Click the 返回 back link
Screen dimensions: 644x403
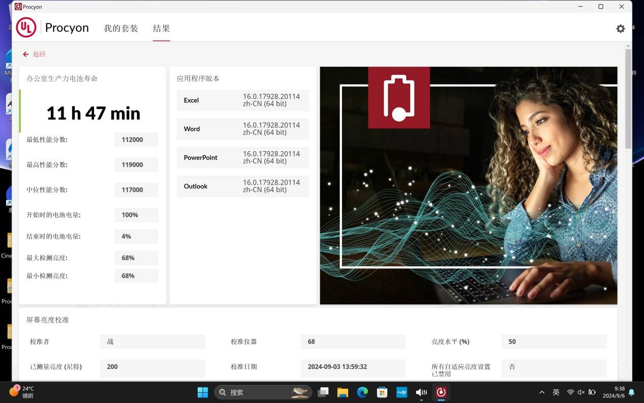pos(39,54)
